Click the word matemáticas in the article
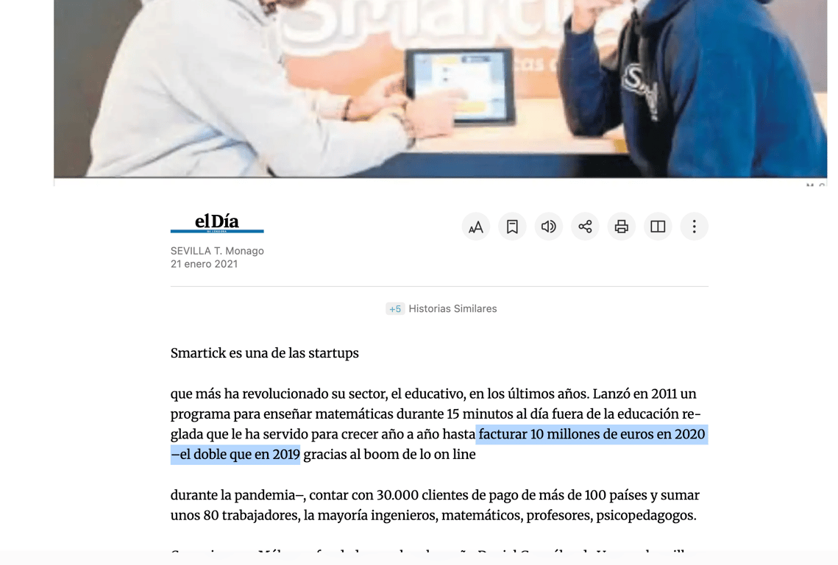838x565 pixels. point(354,414)
